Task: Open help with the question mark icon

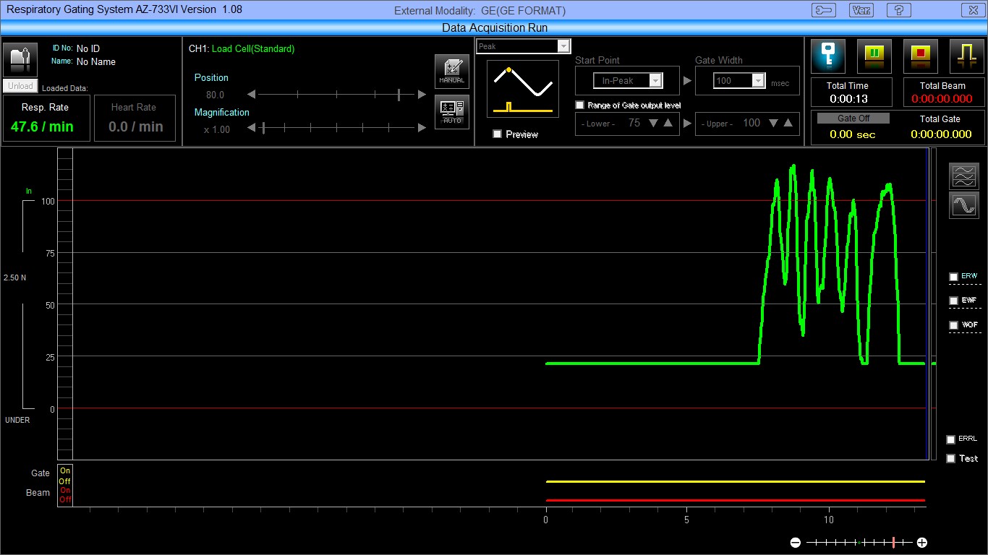Action: coord(898,10)
